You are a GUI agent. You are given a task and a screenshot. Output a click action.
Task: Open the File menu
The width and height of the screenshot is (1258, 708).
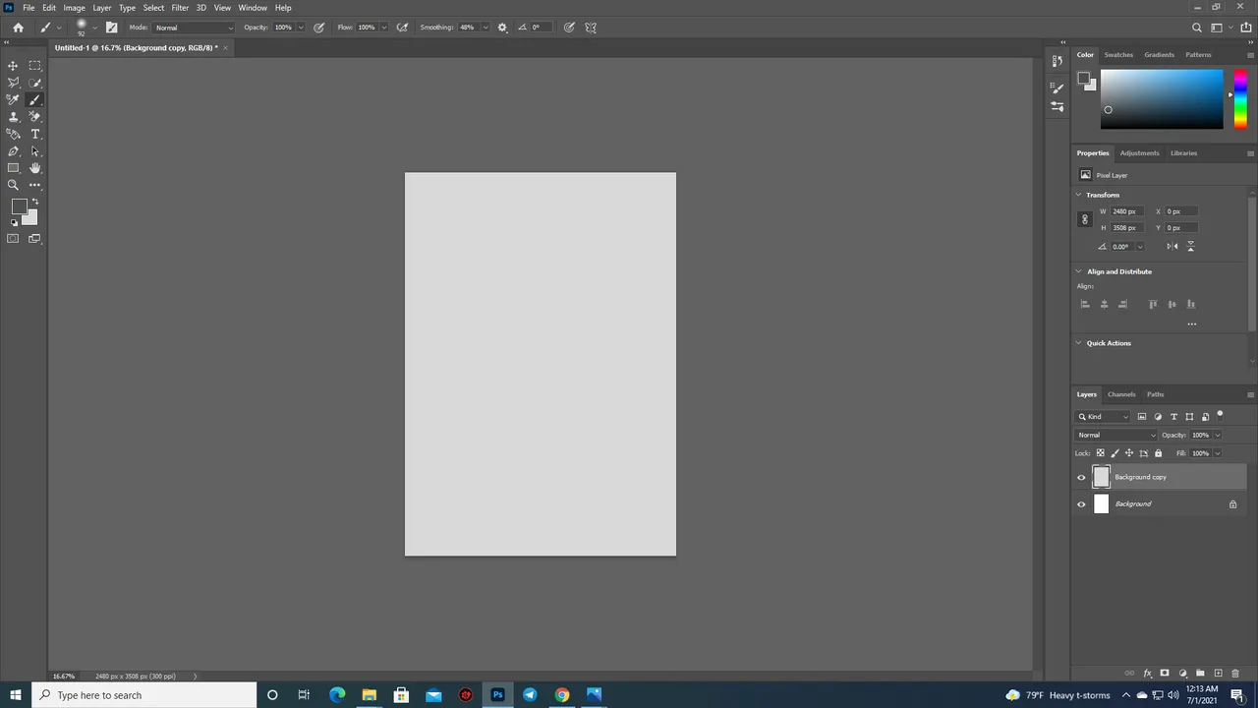pyautogui.click(x=29, y=8)
